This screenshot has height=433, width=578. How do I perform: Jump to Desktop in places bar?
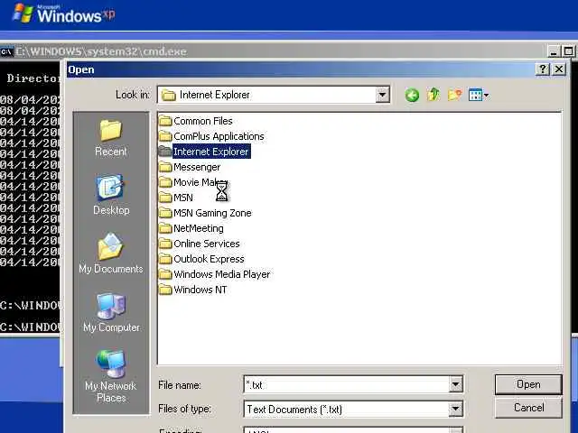pos(111,195)
